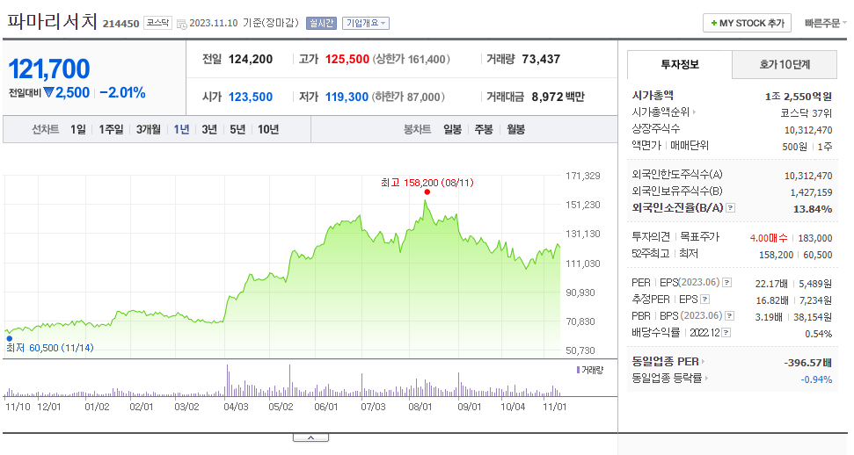854x455 pixels.
Task: Select the 1일 line chart period
Action: [x=78, y=129]
